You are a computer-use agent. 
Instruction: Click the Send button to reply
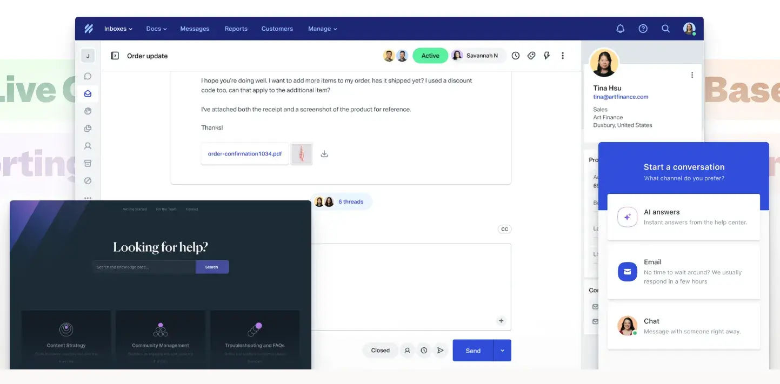coord(472,350)
